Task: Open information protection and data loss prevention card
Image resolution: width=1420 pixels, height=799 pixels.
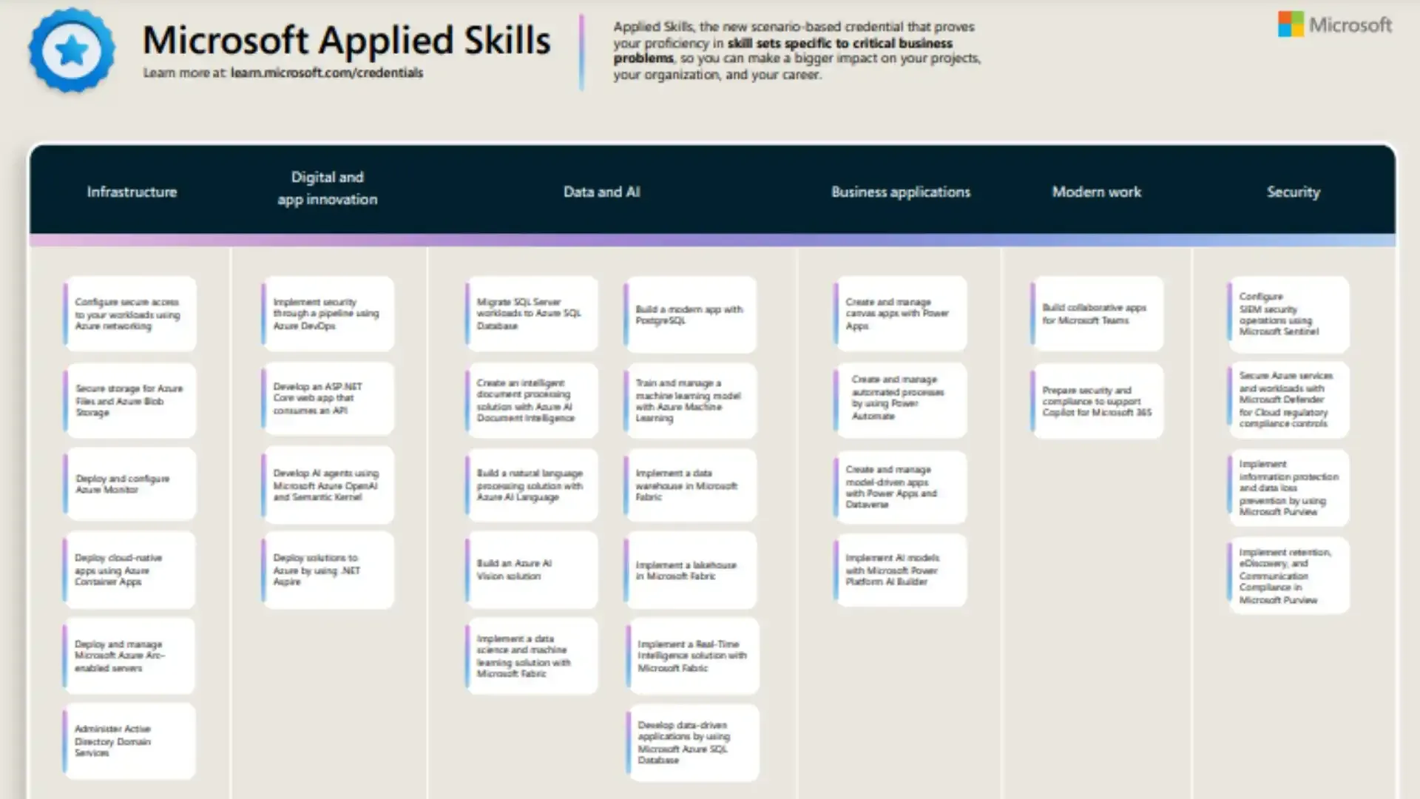Action: 1288,488
